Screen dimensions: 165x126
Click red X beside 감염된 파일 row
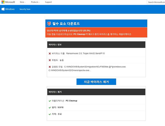pyautogui.click(x=50, y=67)
